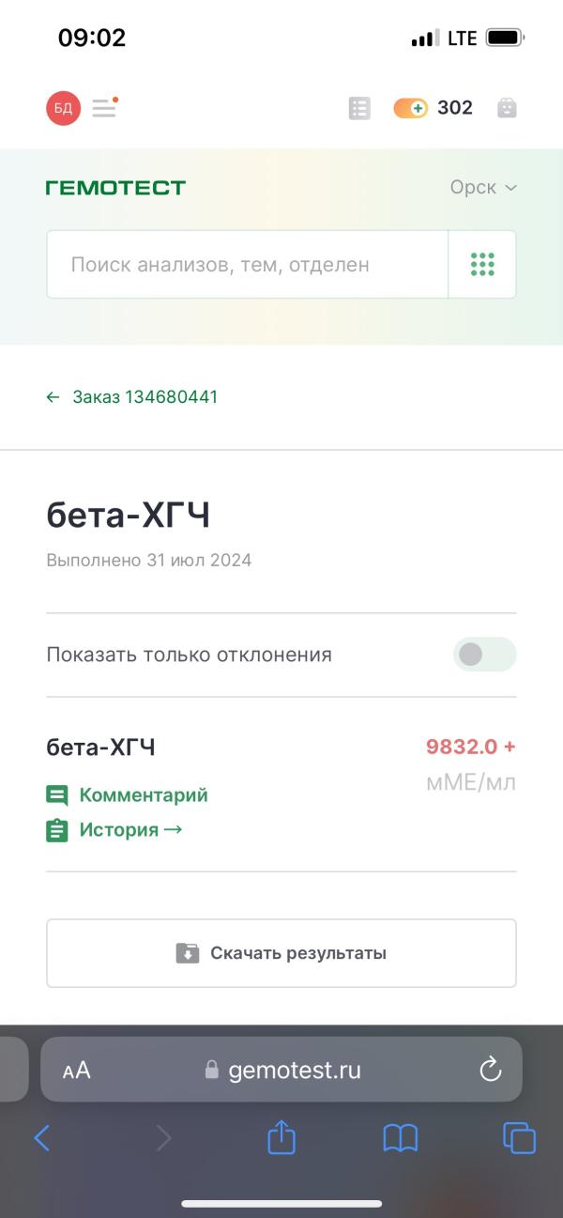Reload page with refresh icon

coord(490,1070)
